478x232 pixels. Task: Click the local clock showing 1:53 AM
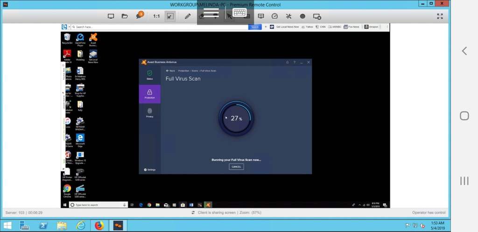(437, 225)
